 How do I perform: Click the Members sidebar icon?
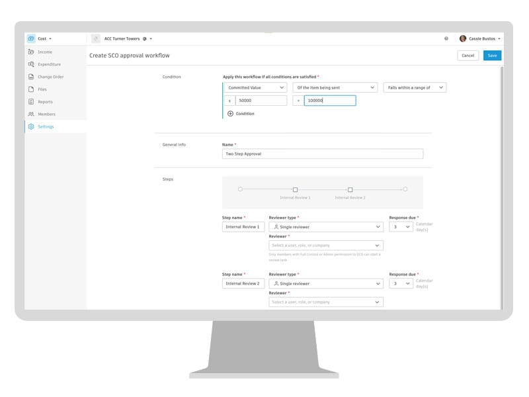(x=31, y=114)
